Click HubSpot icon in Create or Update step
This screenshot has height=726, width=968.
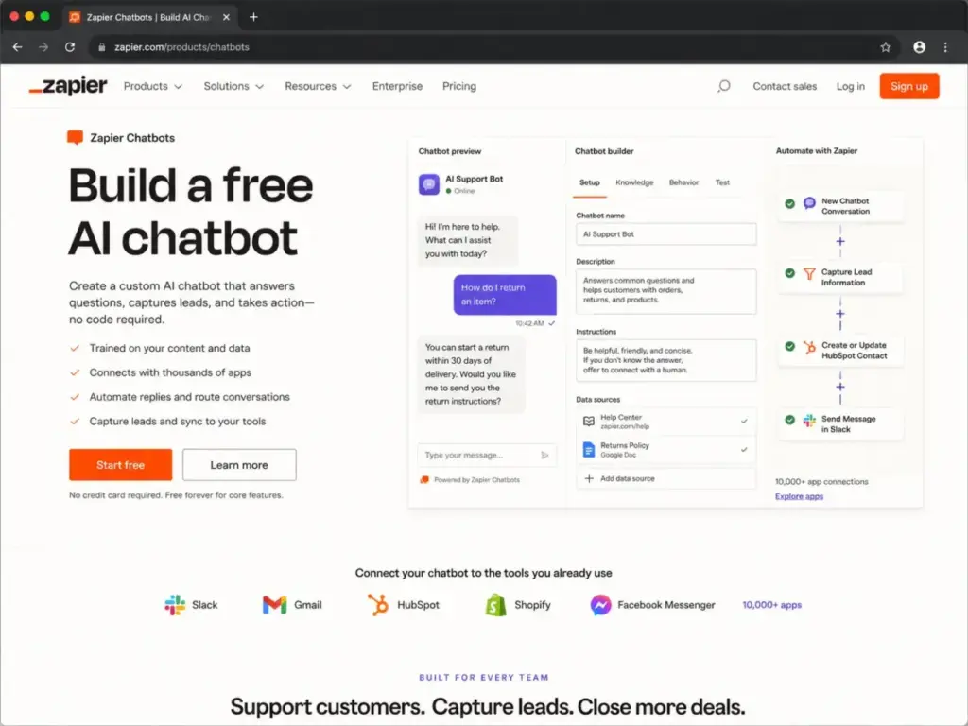tap(809, 347)
